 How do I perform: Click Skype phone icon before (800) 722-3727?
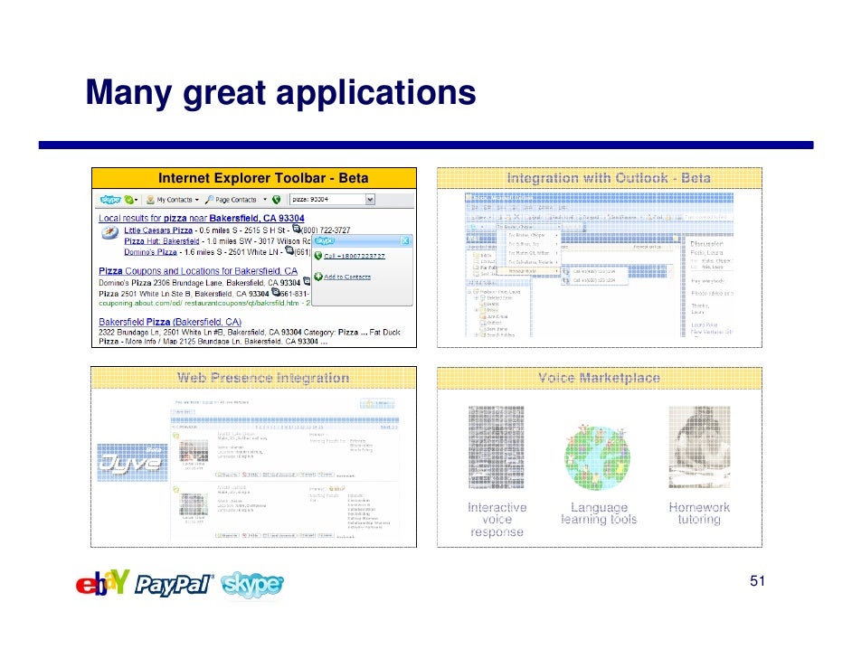pos(297,229)
